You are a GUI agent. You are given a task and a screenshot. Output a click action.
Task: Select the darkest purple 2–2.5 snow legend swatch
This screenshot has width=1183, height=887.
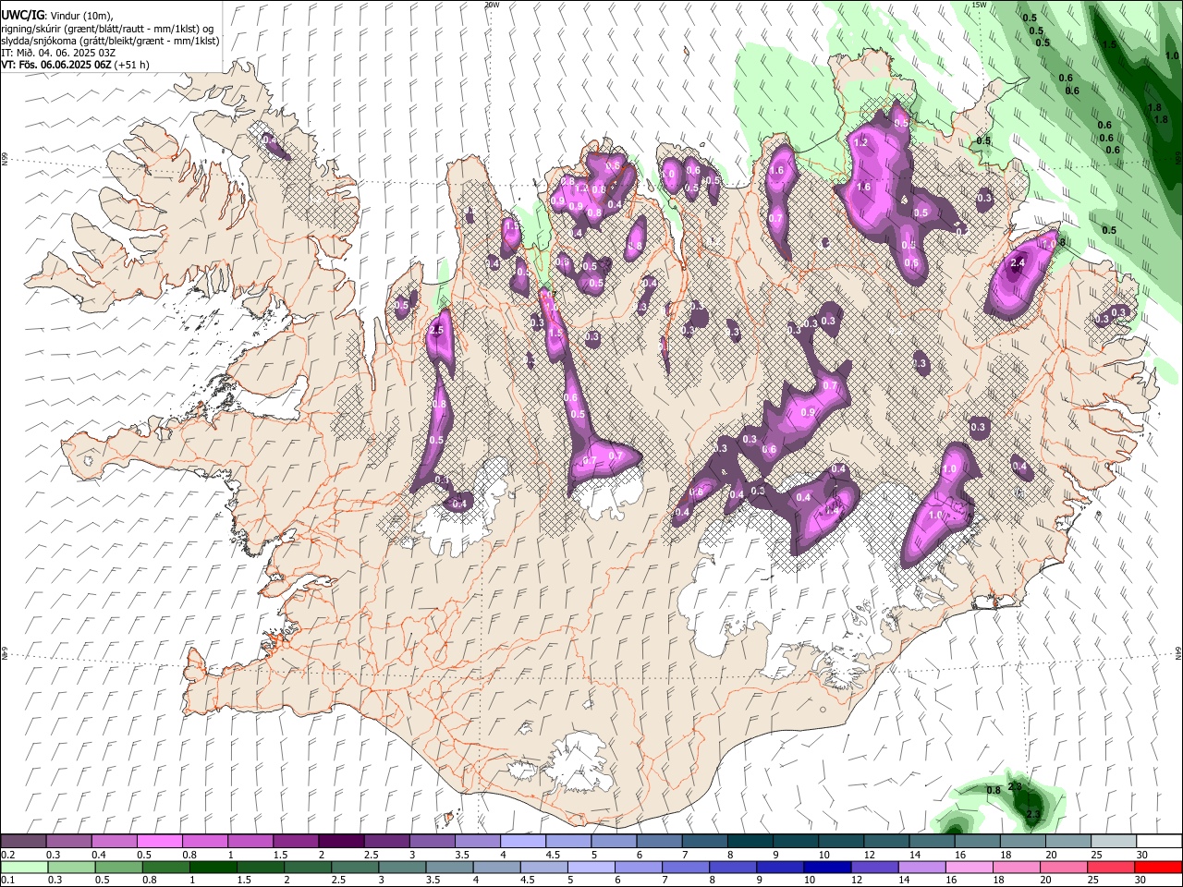(340, 842)
